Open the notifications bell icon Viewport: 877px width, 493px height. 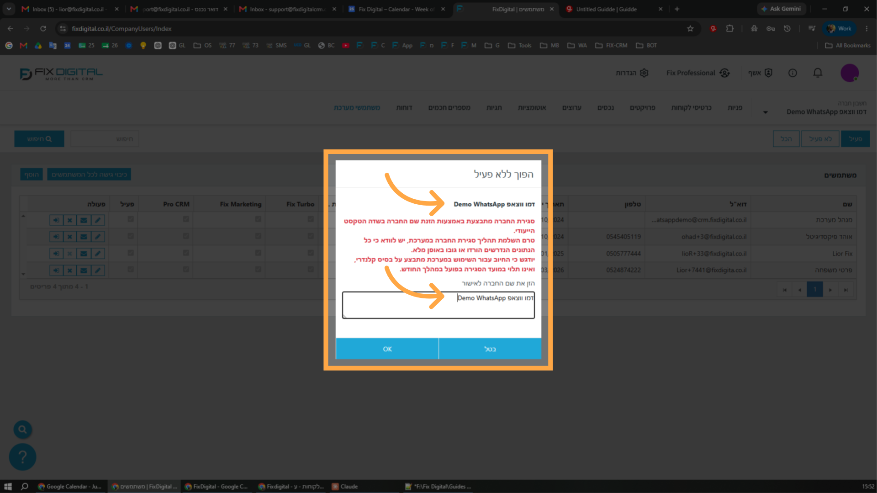click(818, 73)
